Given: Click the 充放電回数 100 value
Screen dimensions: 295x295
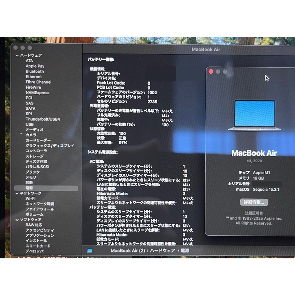Looking at the screenshot, I should 122,134.
